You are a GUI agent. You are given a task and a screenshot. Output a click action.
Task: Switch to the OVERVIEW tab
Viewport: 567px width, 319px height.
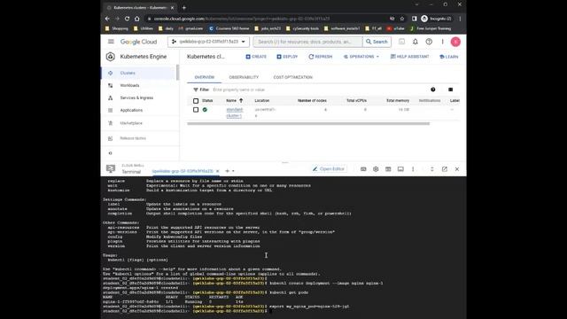pos(205,77)
